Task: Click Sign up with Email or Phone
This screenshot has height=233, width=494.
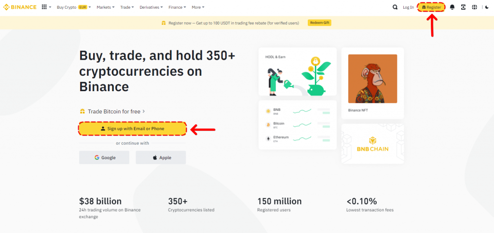Action: click(133, 129)
